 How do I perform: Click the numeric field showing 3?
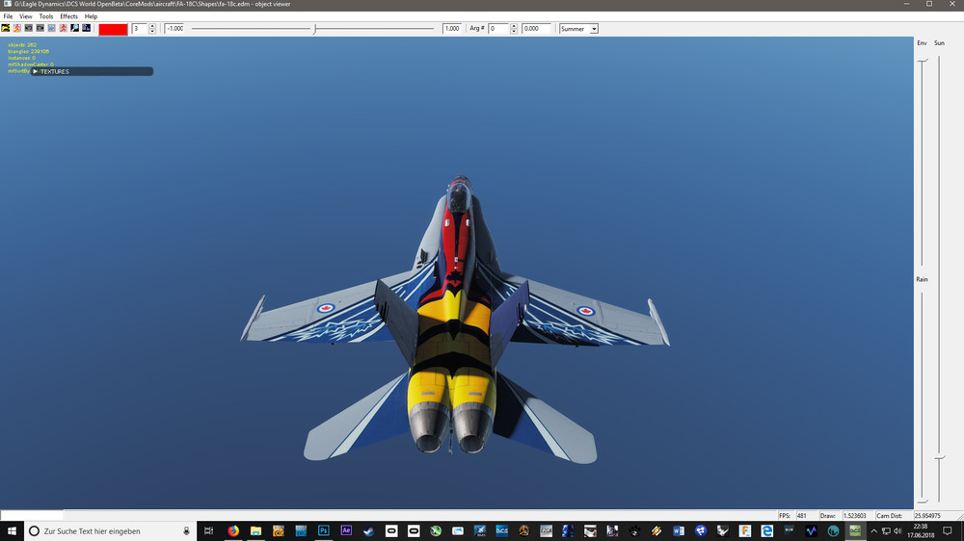(140, 29)
